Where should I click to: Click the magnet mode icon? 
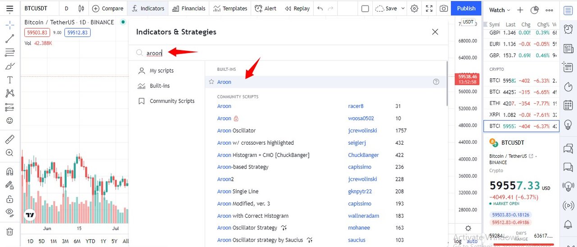point(9,172)
